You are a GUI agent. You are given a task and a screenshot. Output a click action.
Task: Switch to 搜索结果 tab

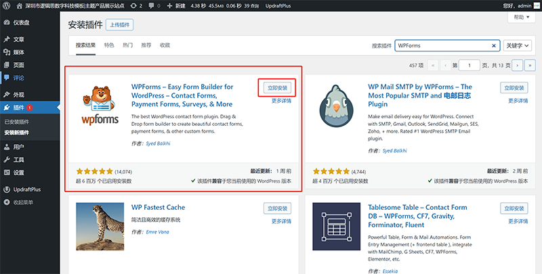coord(86,45)
